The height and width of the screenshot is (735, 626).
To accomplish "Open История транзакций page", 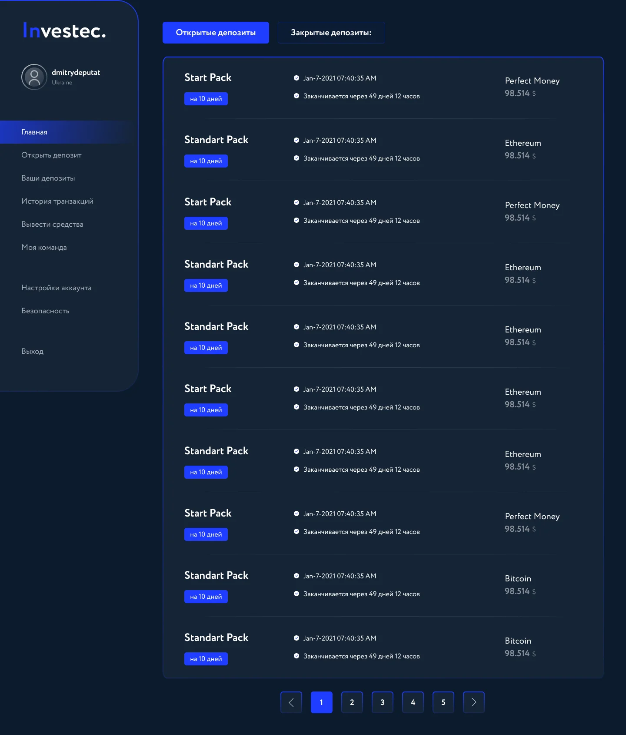I will click(57, 201).
